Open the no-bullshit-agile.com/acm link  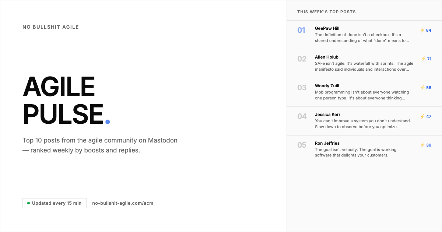pos(123,203)
